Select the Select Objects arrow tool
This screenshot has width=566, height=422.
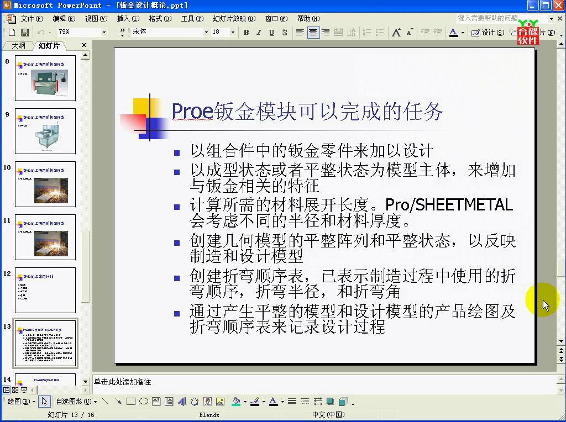44,402
